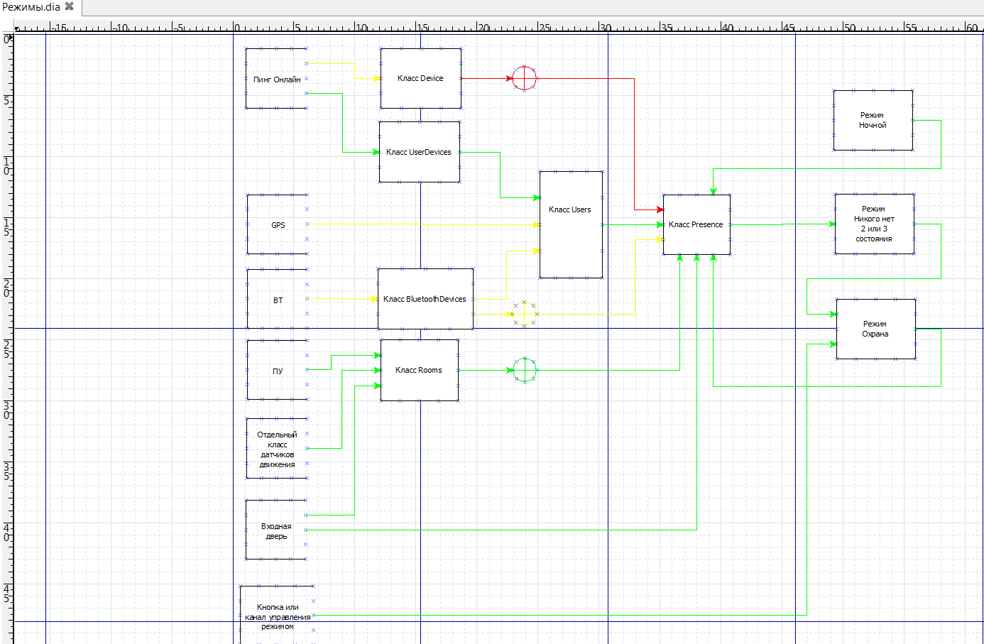Select the Класс UserDevices box
This screenshot has width=984, height=644.
coord(419,152)
